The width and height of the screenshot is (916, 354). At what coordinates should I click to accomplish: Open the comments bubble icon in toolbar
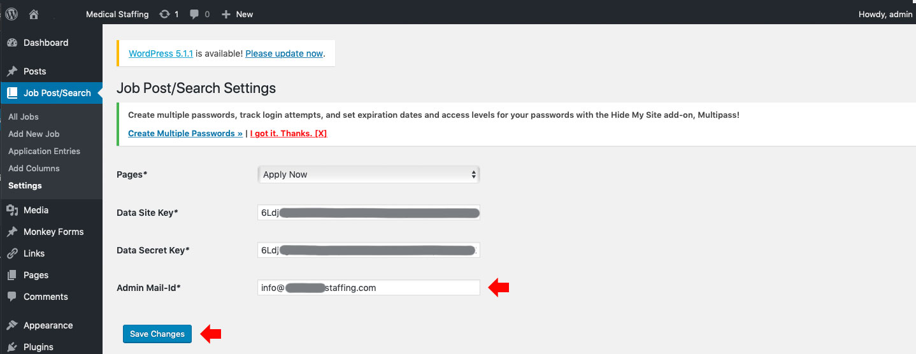tap(194, 15)
